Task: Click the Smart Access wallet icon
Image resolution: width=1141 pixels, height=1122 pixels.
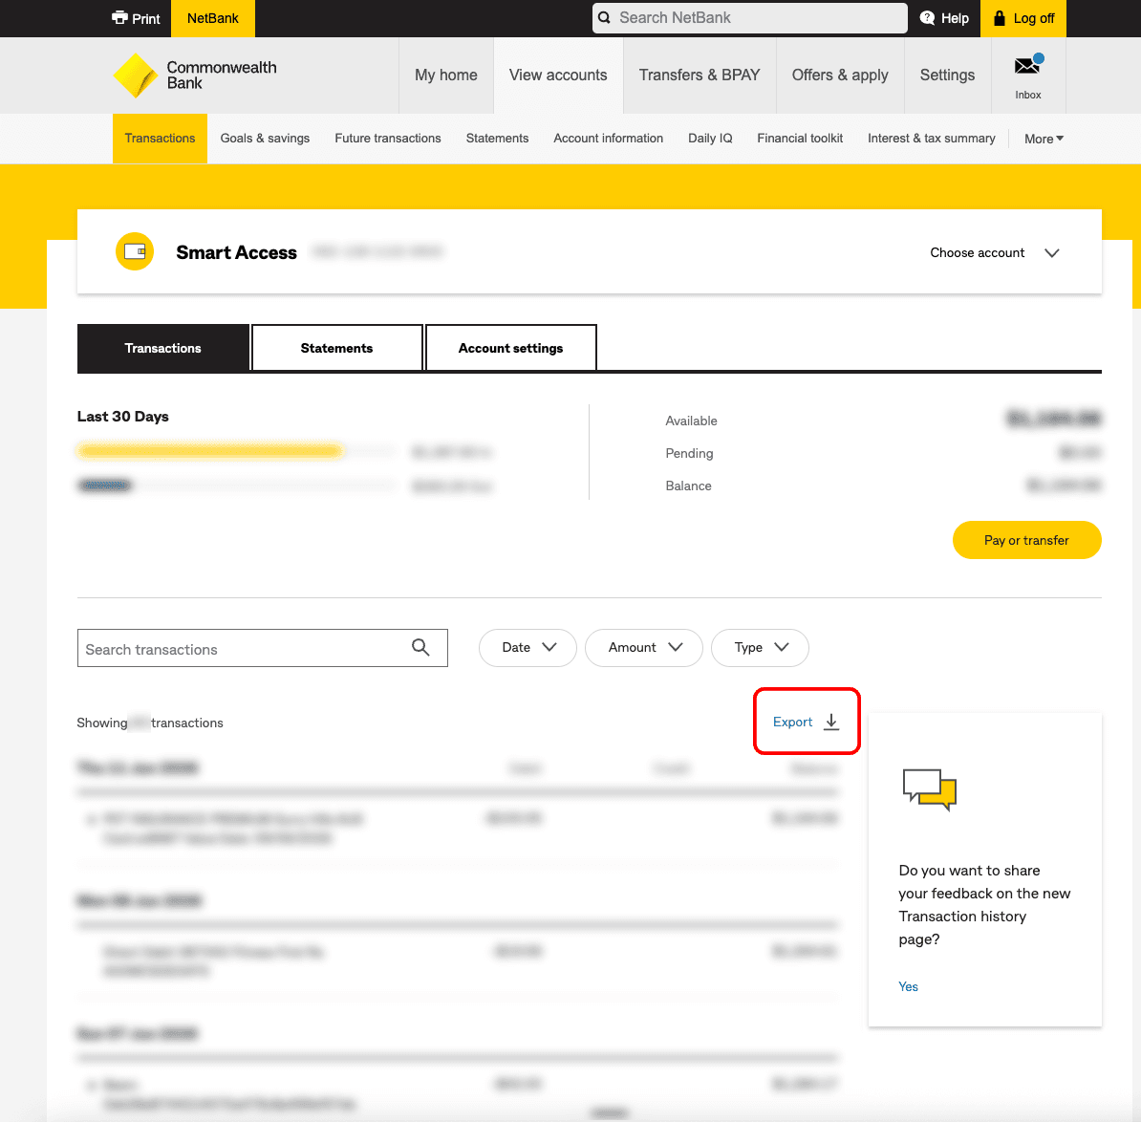Action: 135,251
